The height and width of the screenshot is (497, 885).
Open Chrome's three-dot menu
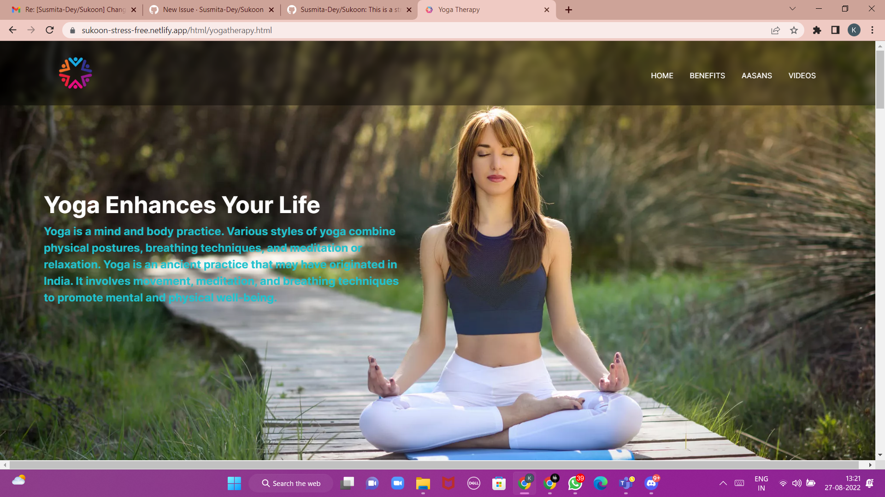pyautogui.click(x=872, y=30)
